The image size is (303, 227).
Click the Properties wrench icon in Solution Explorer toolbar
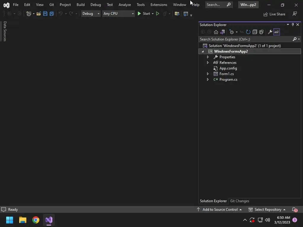(x=270, y=32)
